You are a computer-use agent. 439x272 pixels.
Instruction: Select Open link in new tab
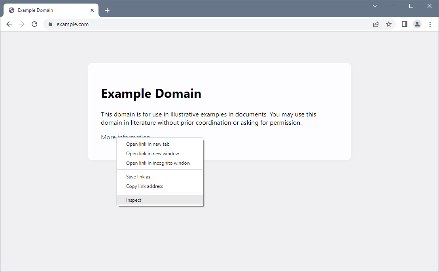[x=148, y=144]
